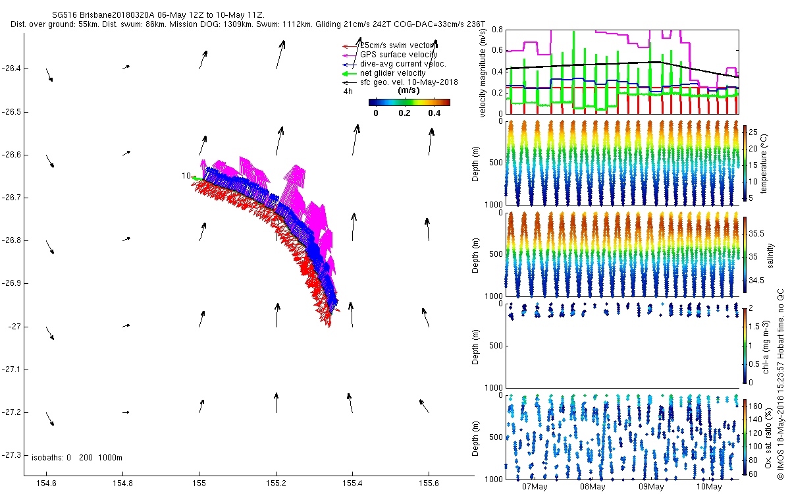Click the black sfc geo. vel. legend arrow

(x=350, y=82)
